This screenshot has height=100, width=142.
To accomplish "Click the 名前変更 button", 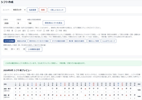I will coord(33,10).
